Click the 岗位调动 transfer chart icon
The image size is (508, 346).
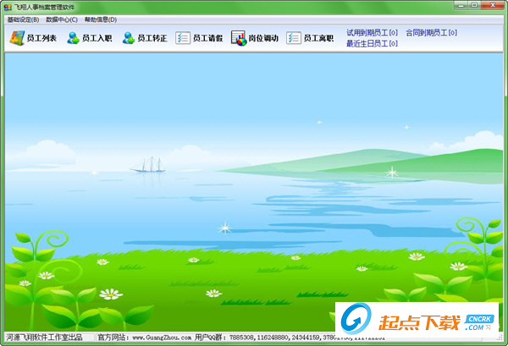point(239,38)
